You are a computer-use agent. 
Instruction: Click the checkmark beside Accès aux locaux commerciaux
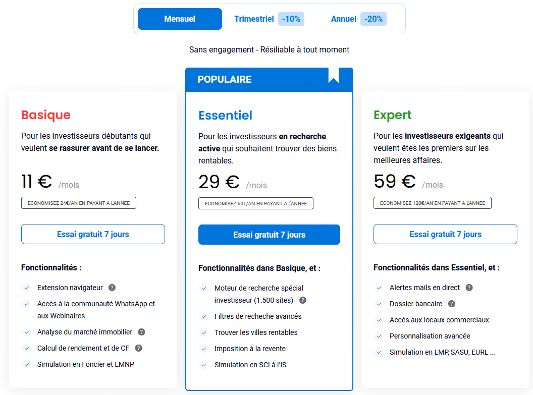click(379, 320)
